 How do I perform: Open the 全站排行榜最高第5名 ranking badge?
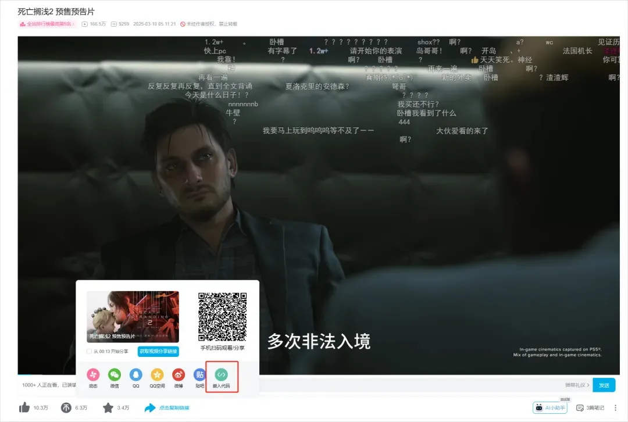coord(47,24)
